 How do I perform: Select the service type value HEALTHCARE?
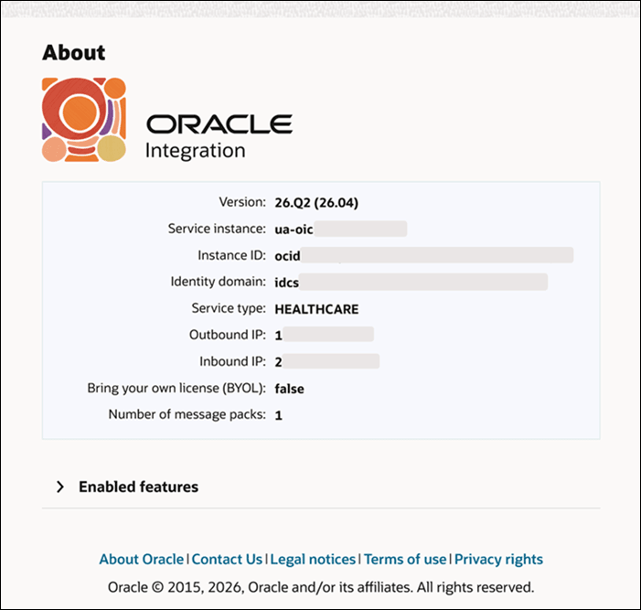(x=316, y=309)
